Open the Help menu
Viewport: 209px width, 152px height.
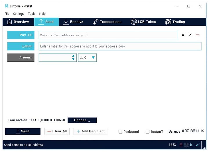coord(42,14)
